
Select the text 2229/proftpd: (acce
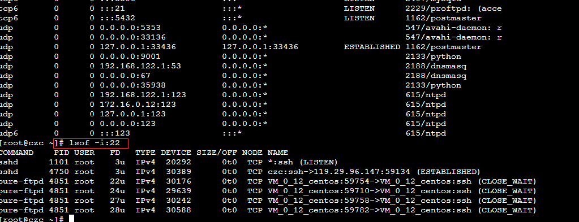point(453,8)
